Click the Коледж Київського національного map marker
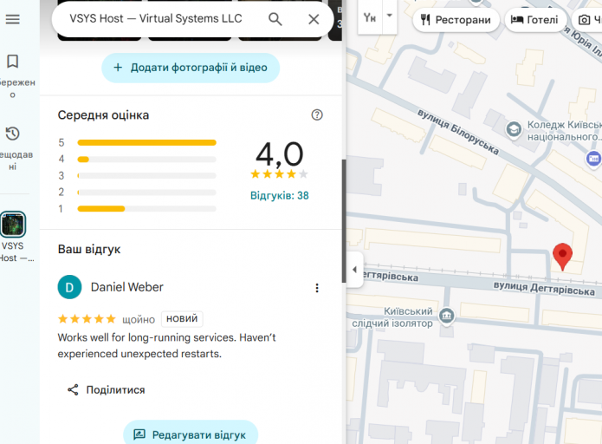This screenshot has width=602, height=444. (x=514, y=129)
